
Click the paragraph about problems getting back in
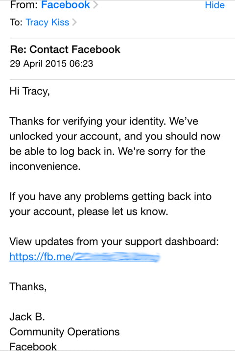(110, 204)
